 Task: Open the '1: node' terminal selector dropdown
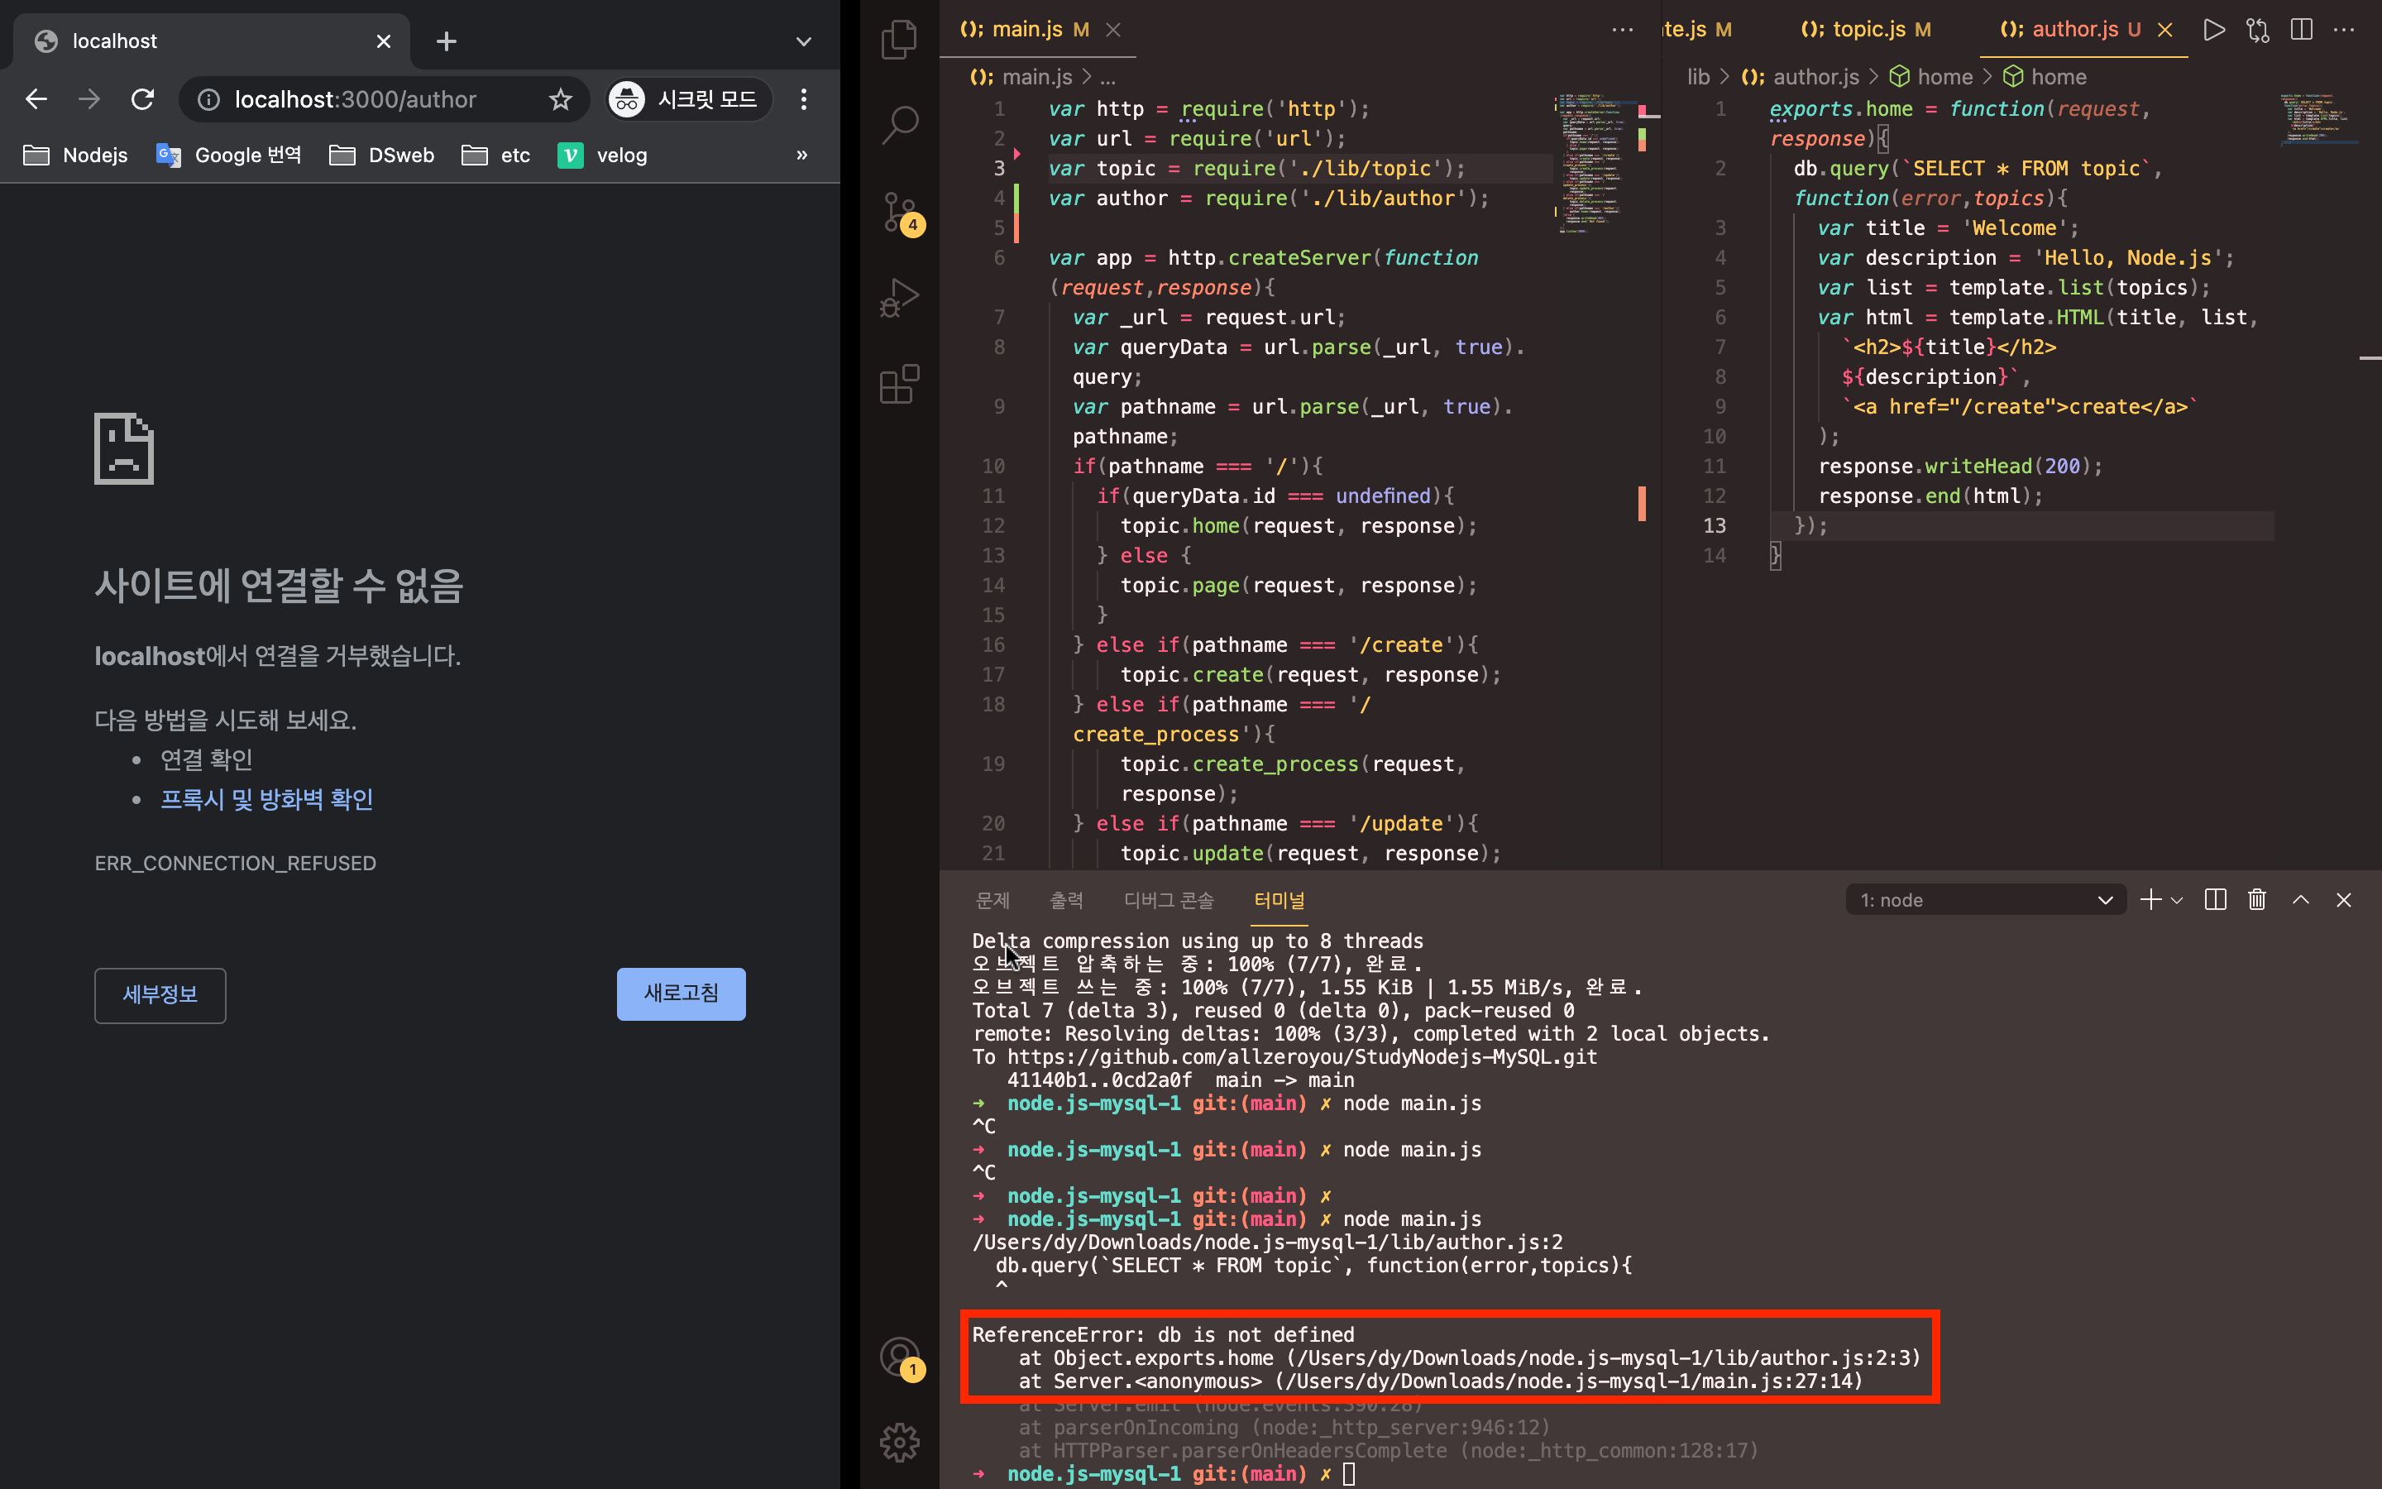1985,900
